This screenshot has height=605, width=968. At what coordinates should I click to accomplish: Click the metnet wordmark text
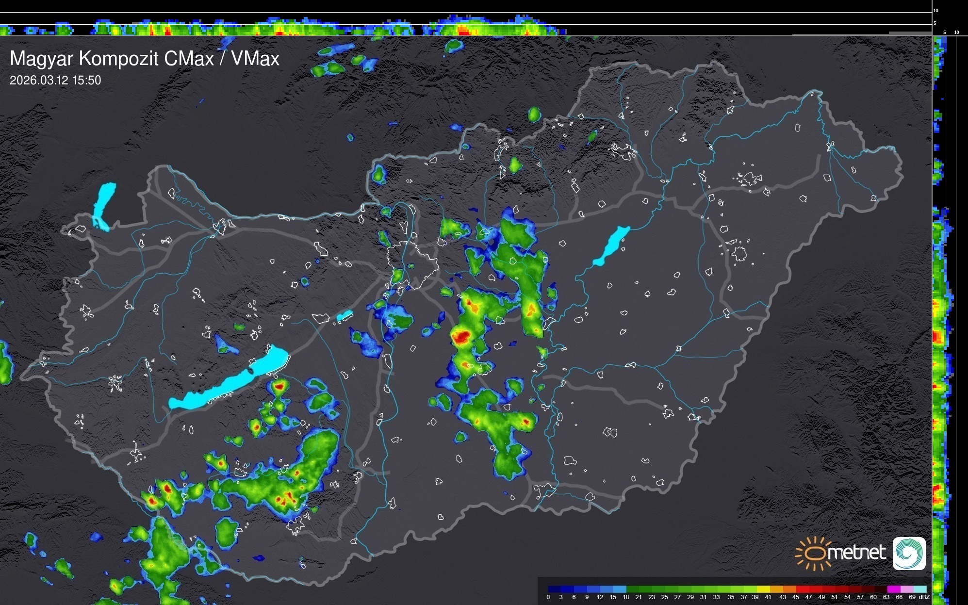[x=856, y=553]
